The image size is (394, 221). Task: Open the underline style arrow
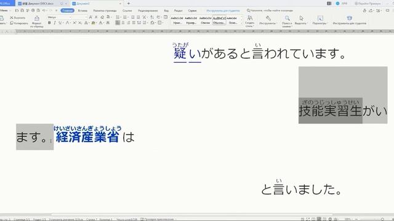click(x=63, y=23)
